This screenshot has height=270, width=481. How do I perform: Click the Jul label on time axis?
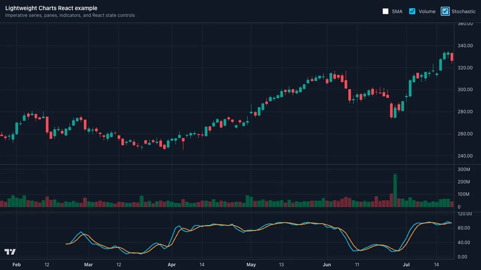pyautogui.click(x=406, y=265)
